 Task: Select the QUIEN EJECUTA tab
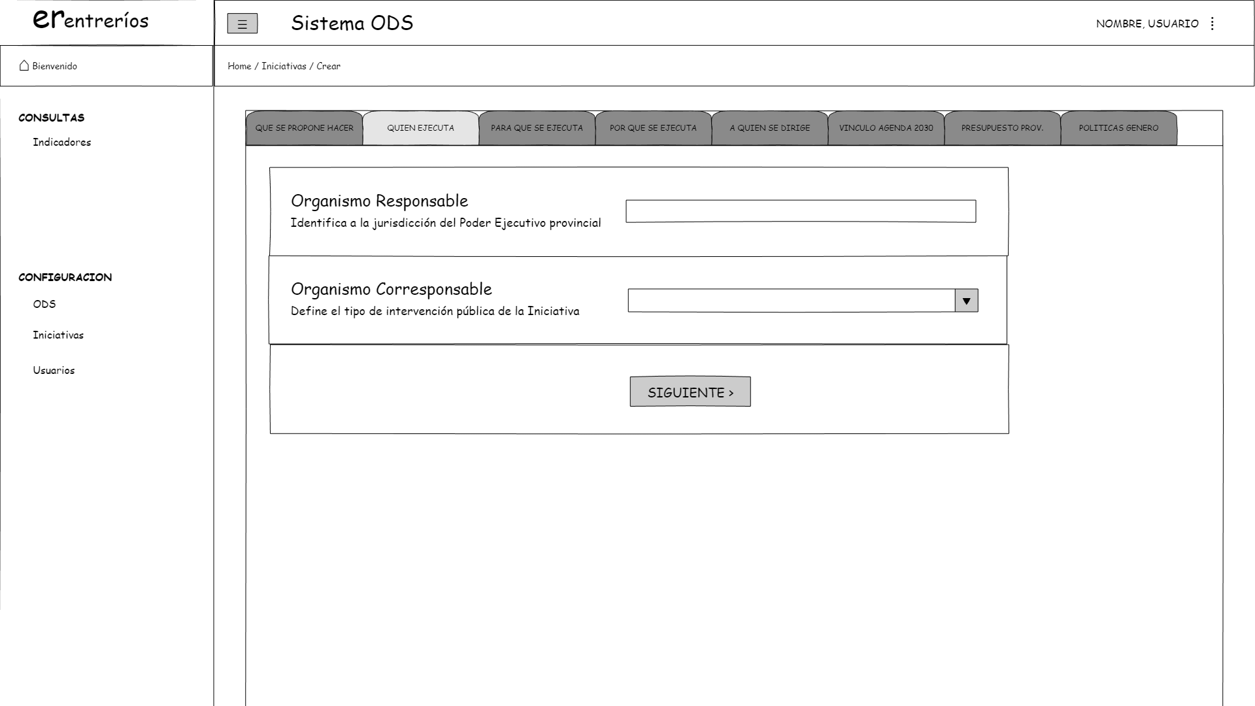pos(420,128)
